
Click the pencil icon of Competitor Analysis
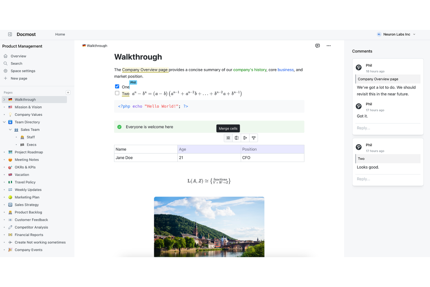click(x=10, y=227)
